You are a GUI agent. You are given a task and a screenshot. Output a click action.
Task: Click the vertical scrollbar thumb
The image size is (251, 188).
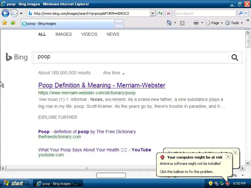point(248,41)
